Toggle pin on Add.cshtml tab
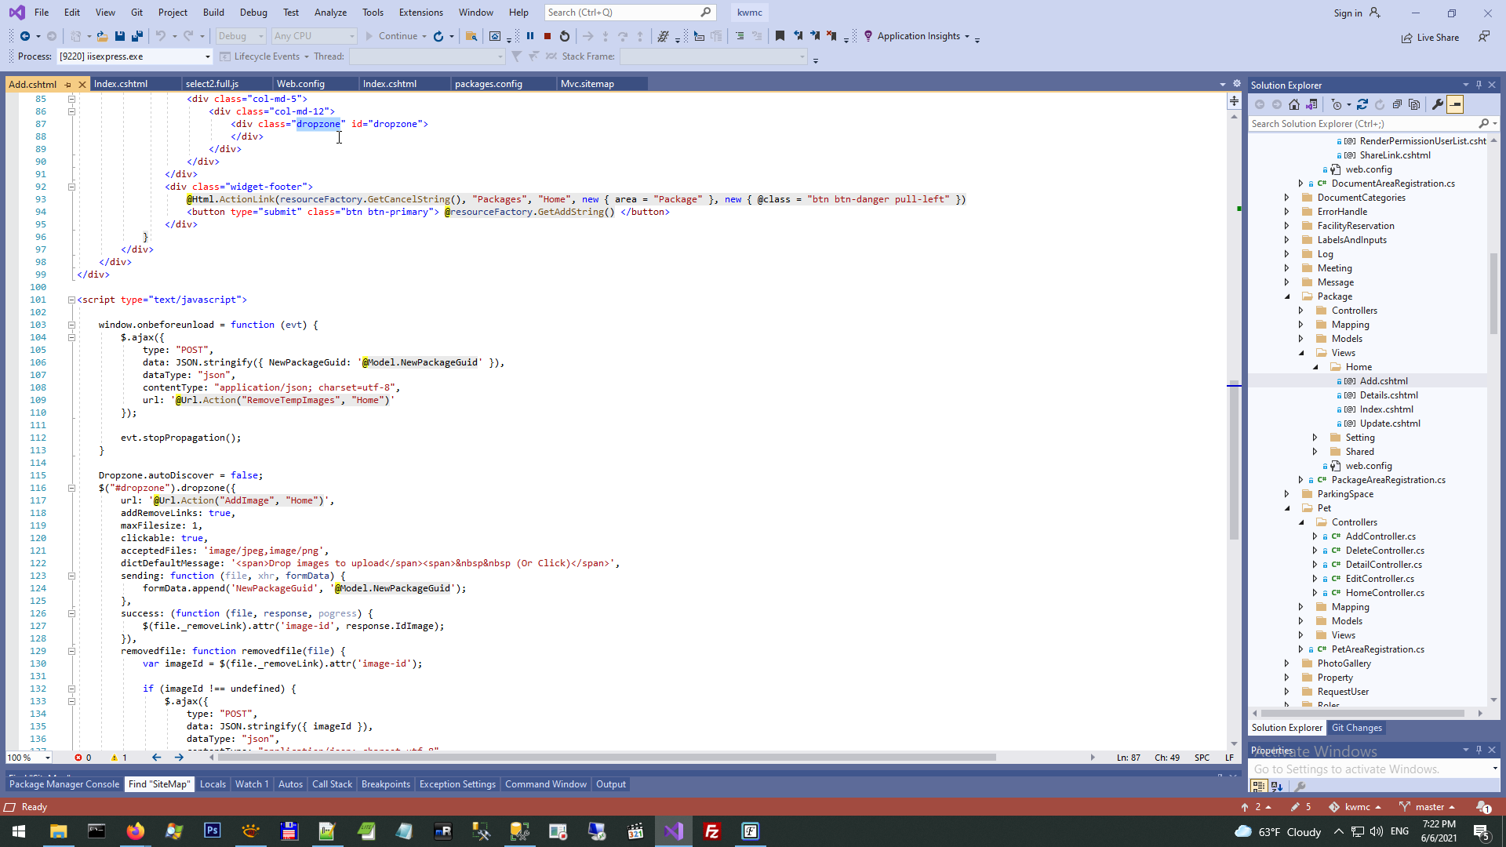1506x847 pixels. [68, 85]
